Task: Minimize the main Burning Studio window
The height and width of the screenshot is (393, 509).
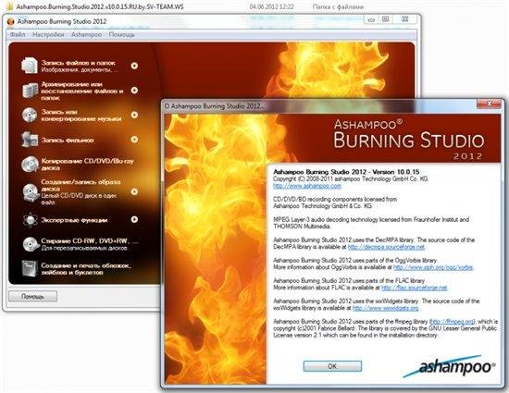Action: tap(371, 19)
